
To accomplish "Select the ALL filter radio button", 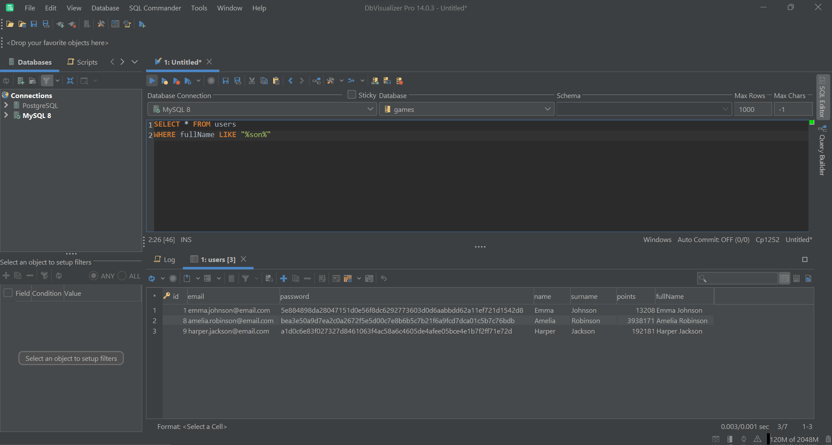I will tap(121, 276).
